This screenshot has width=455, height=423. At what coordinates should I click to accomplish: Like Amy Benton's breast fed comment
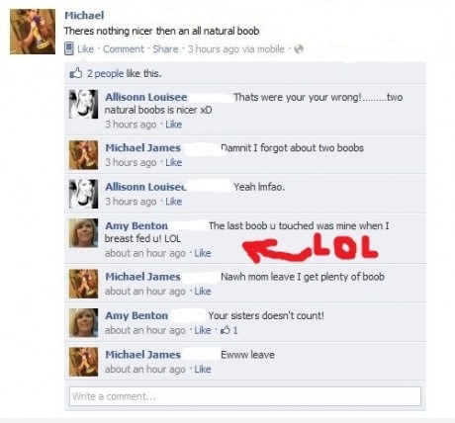pos(203,253)
